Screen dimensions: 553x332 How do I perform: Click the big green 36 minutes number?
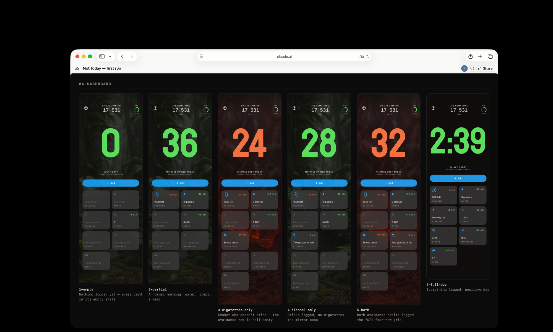point(180,143)
